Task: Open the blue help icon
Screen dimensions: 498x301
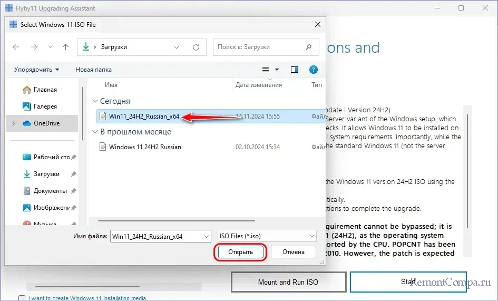Action: [x=313, y=70]
